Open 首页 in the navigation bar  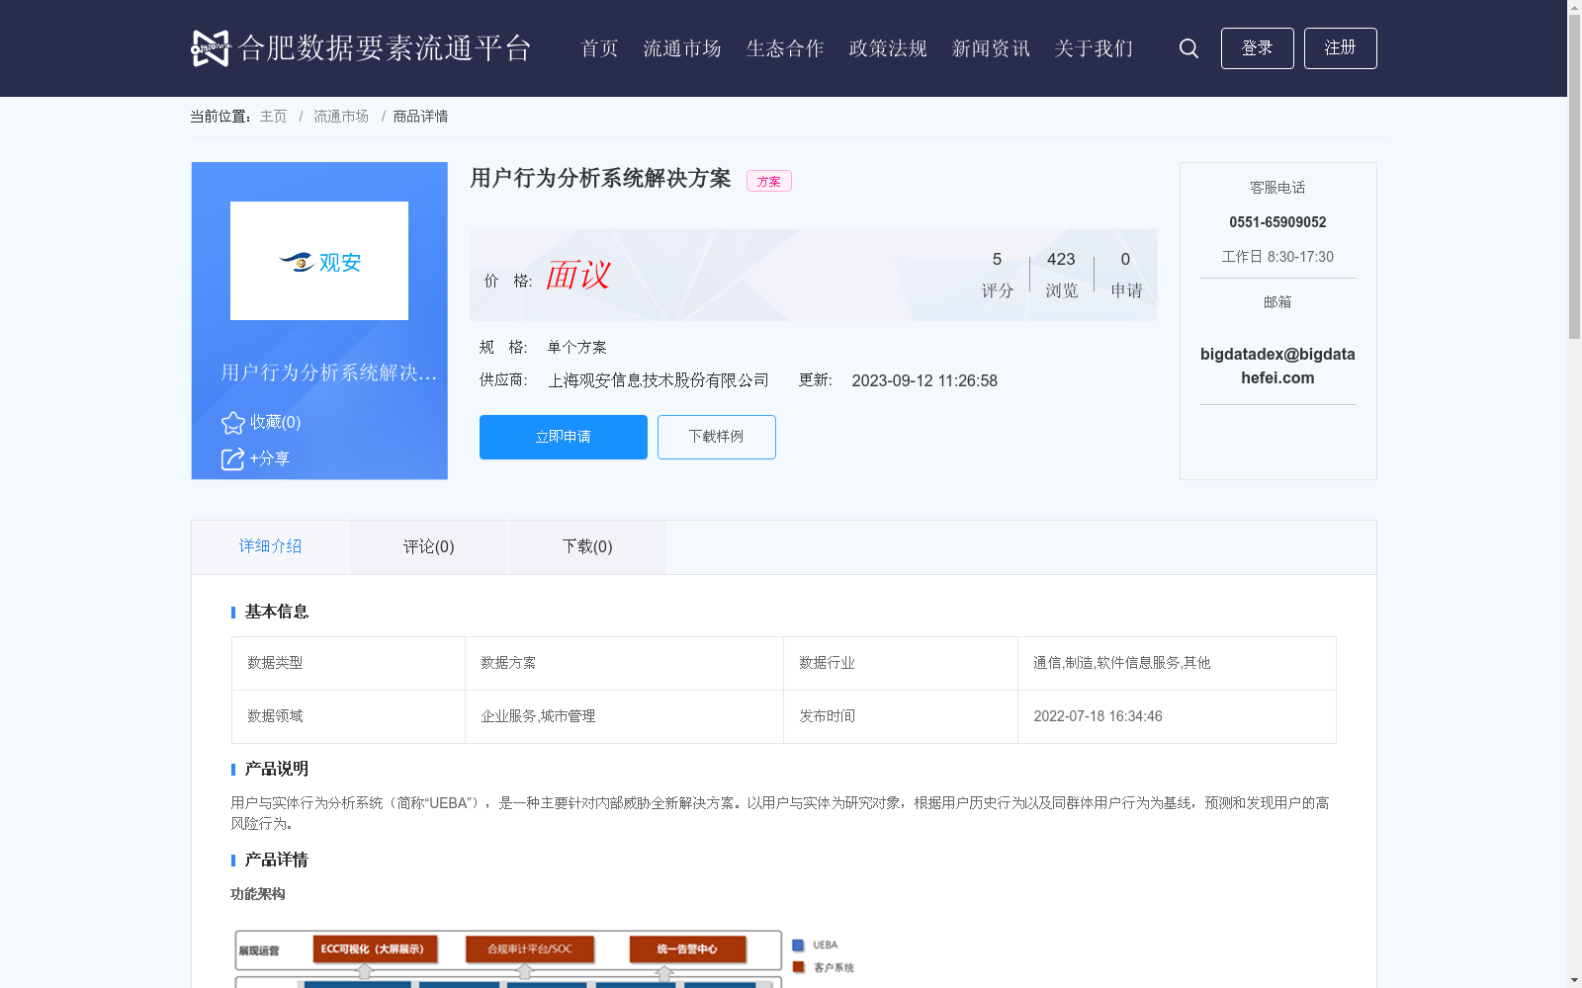[599, 48]
